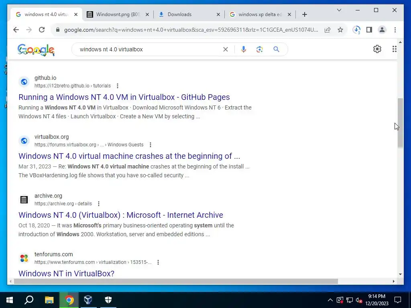411x308 pixels.
Task: Open Windows Security shield in taskbar
Action: (108, 300)
